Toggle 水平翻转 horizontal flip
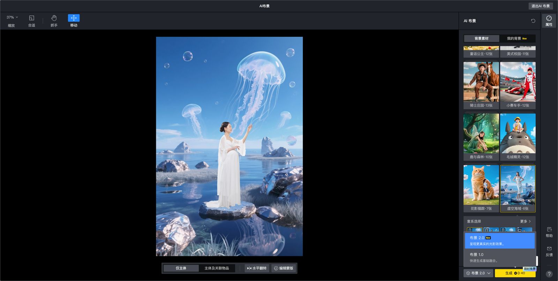Screen dimensions: 558x281 (x=257, y=268)
